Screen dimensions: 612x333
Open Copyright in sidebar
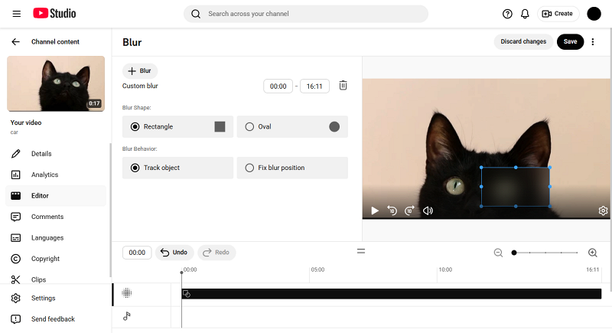(55, 259)
